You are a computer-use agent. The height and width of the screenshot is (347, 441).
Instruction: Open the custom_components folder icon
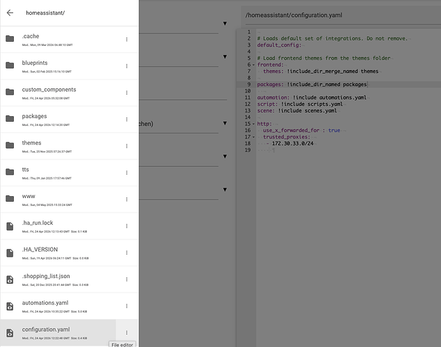coord(10,92)
